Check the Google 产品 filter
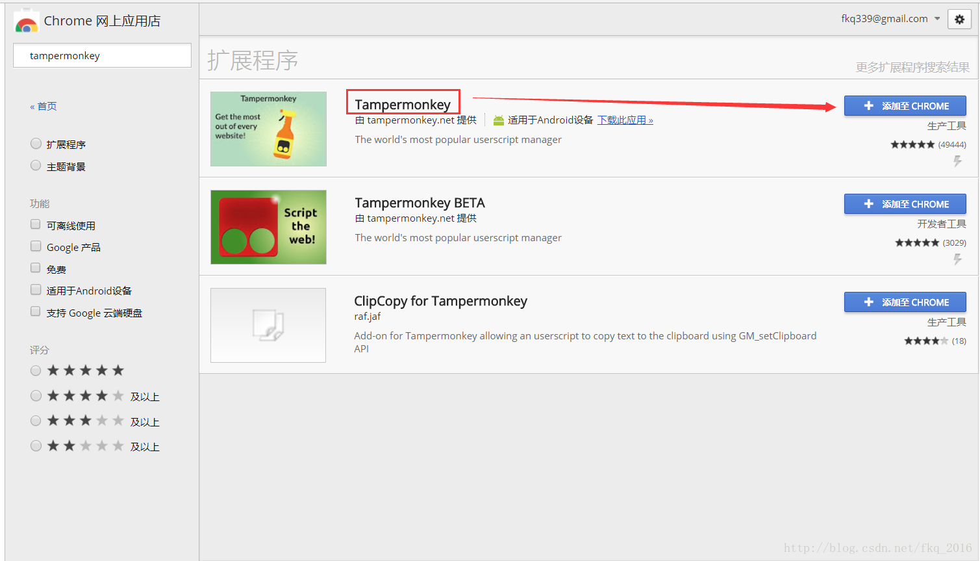980x561 pixels. (x=36, y=246)
